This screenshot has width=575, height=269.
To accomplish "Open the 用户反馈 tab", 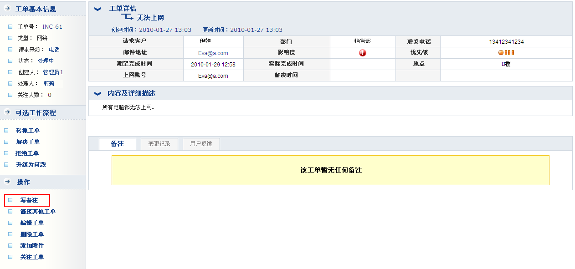I will (201, 144).
